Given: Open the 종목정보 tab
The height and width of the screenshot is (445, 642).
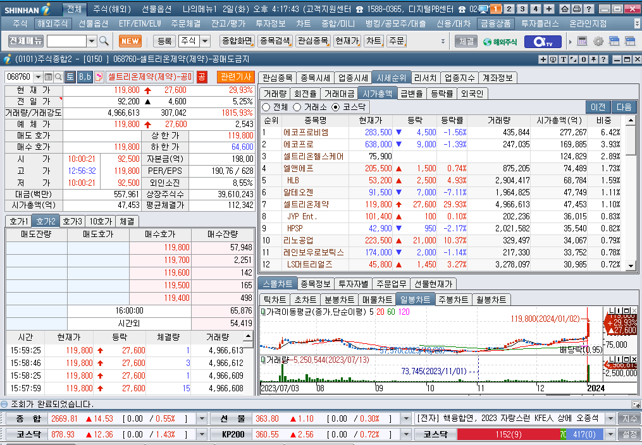Looking at the screenshot, I should pos(316,284).
